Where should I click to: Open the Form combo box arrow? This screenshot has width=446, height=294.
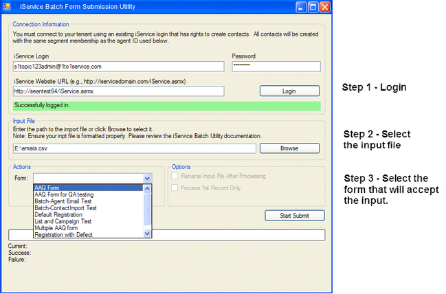click(147, 179)
